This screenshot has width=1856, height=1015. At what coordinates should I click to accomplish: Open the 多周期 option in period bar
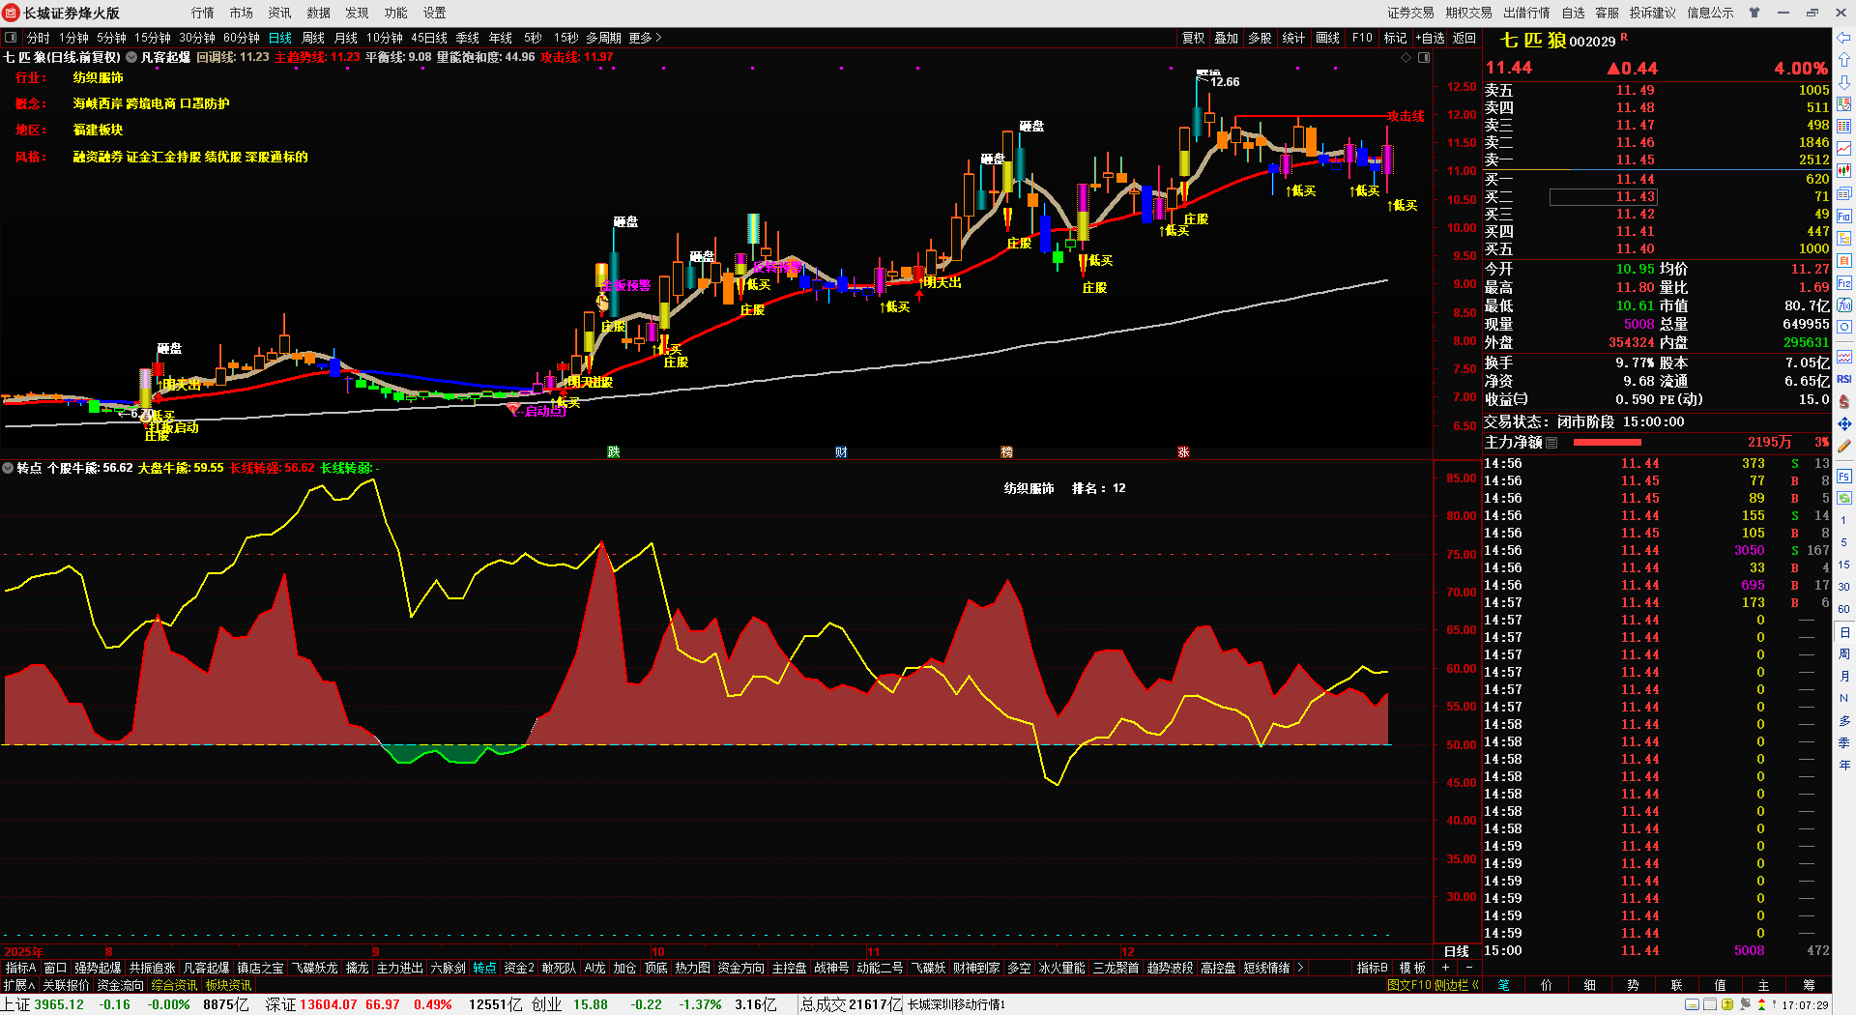pos(603,38)
